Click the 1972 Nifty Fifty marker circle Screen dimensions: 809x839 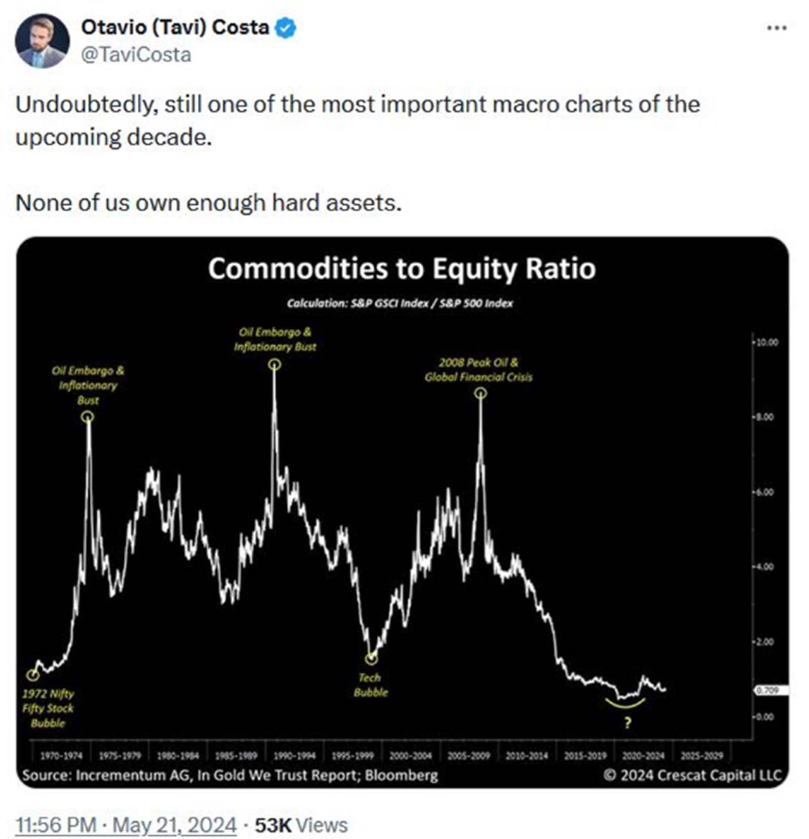click(33, 675)
